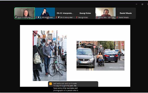Click muted mic icon on EN-IS interpreter tile
The image size is (148, 93).
pos(56,17)
